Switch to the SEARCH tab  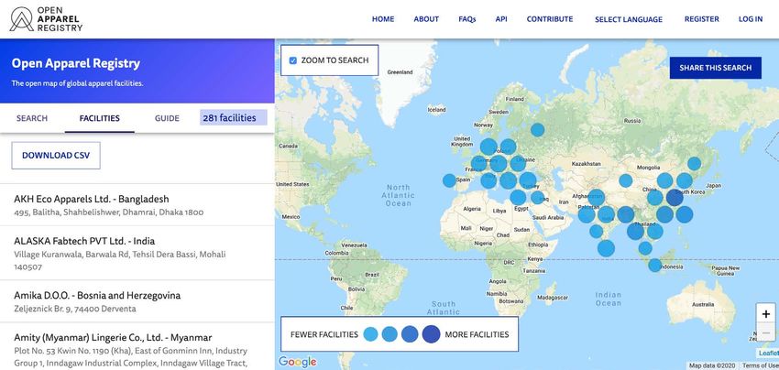[32, 118]
